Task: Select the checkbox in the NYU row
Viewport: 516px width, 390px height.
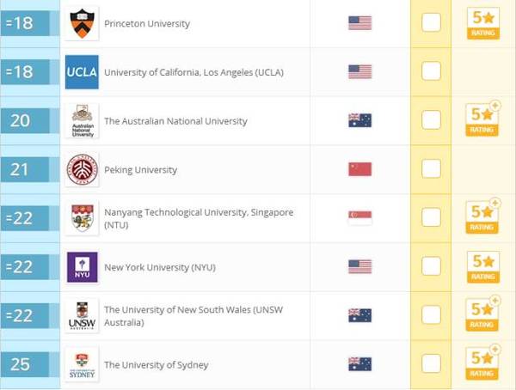Action: (x=431, y=266)
